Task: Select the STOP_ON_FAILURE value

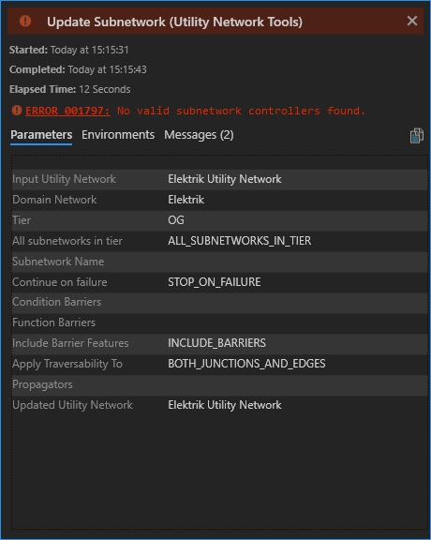Action: (x=215, y=282)
